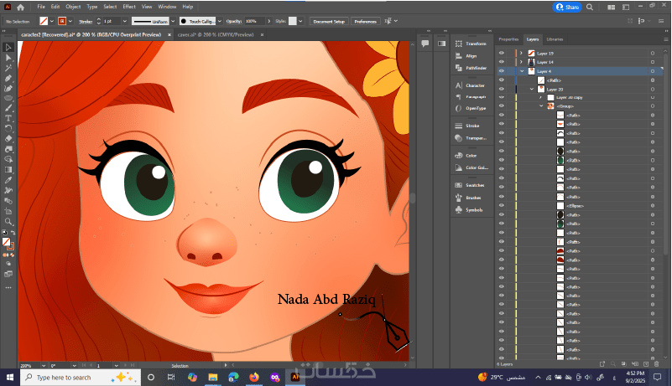The width and height of the screenshot is (672, 386).
Task: Open the Pathfinder panel
Action: [471, 68]
